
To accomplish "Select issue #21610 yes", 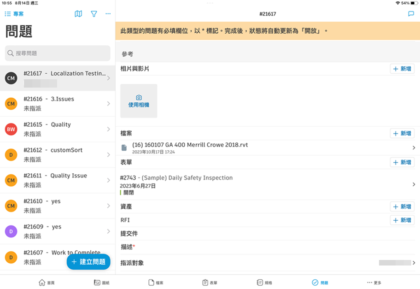I will tap(58, 206).
